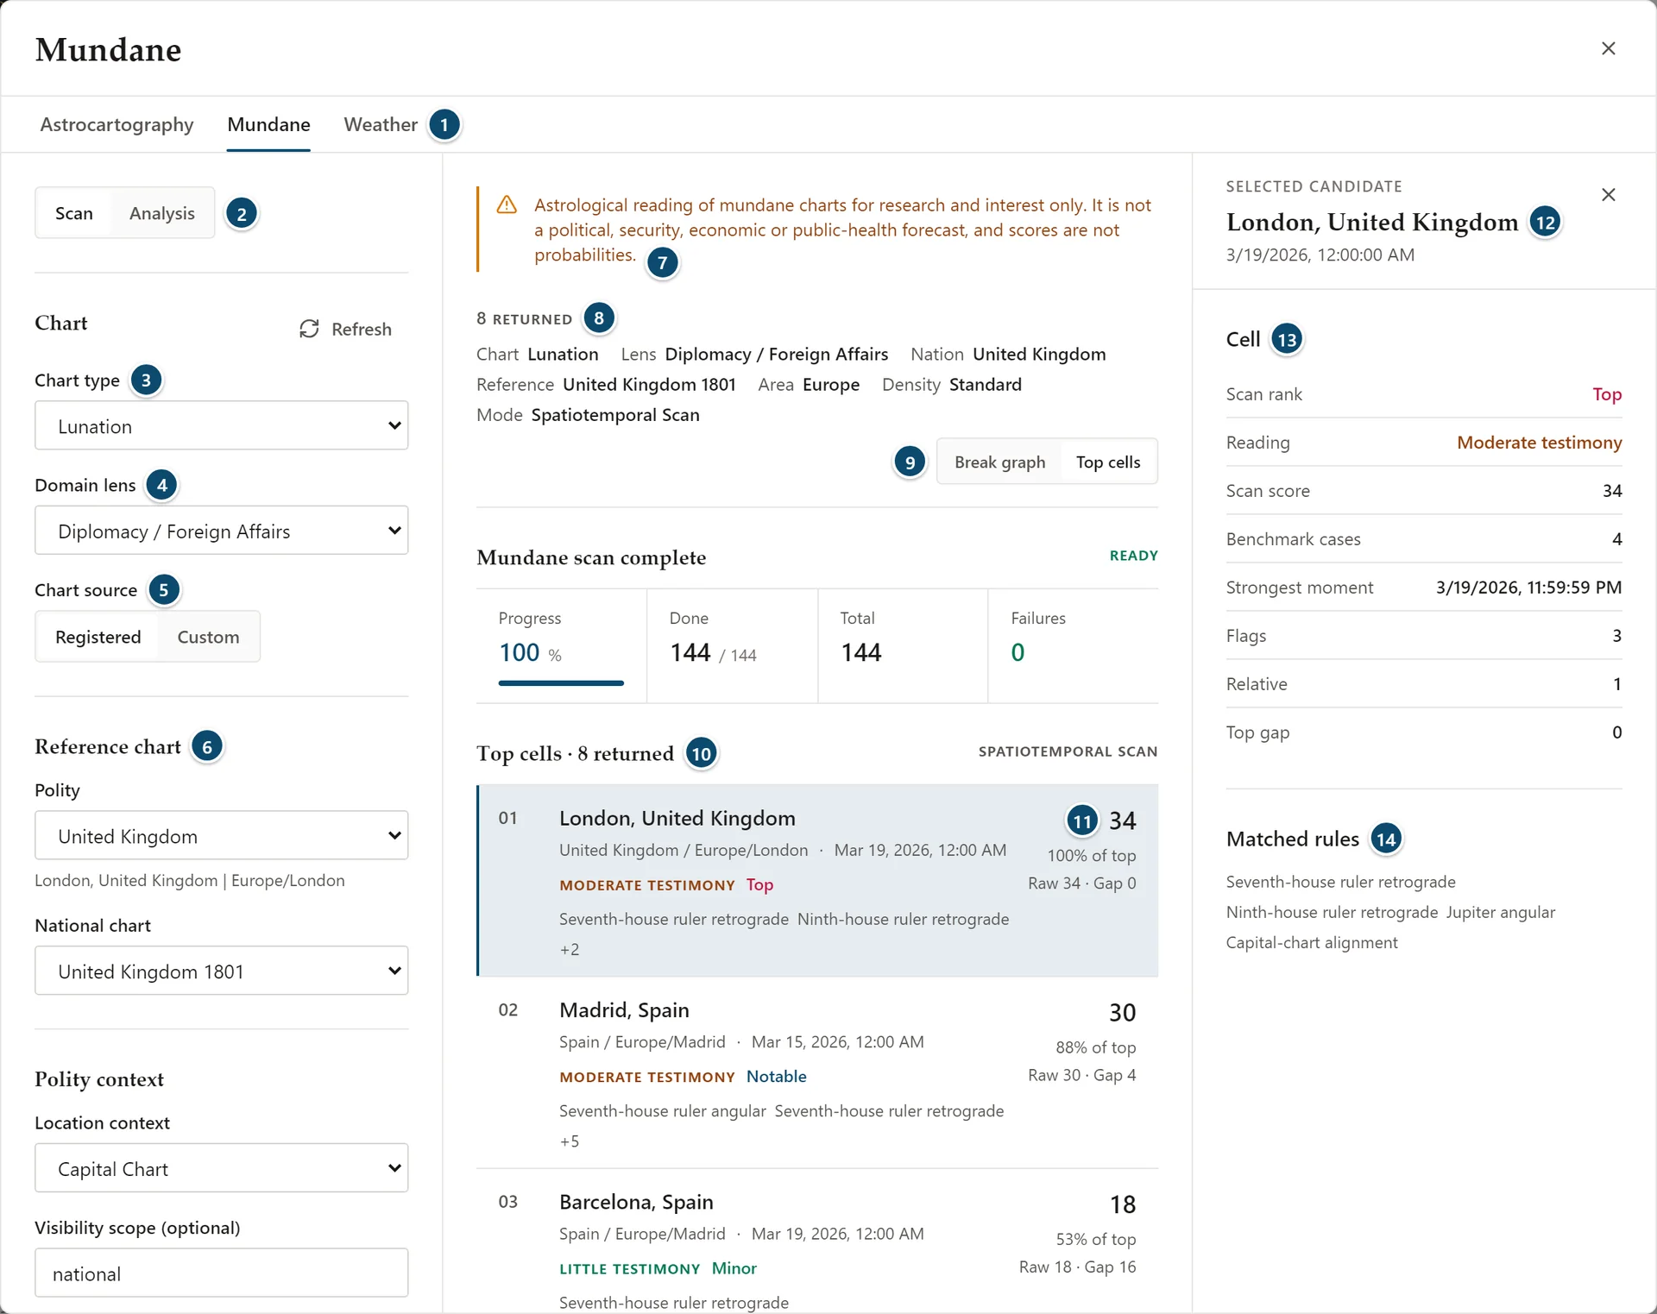Open the National chart dropdown
Image resolution: width=1657 pixels, height=1314 pixels.
point(221,971)
